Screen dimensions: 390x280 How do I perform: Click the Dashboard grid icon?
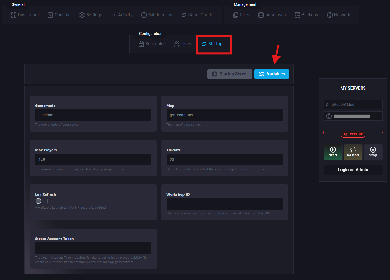pos(14,15)
